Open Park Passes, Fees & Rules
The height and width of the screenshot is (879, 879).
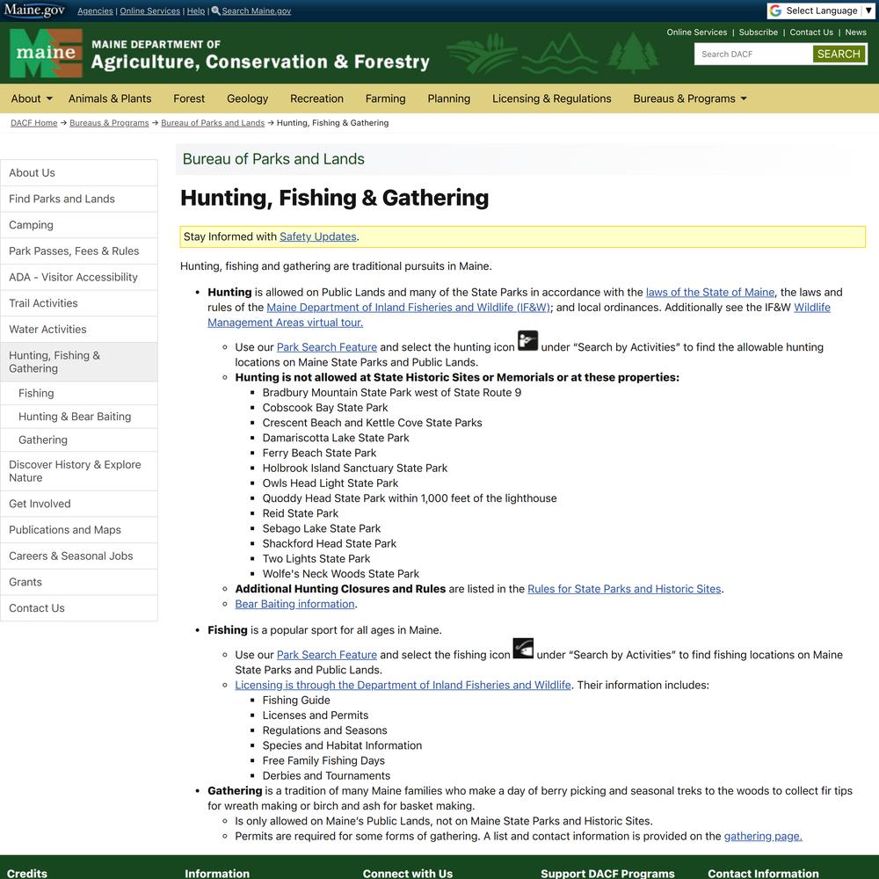point(79,251)
